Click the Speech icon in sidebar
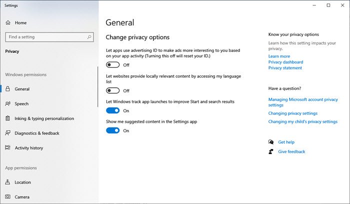 [8, 104]
